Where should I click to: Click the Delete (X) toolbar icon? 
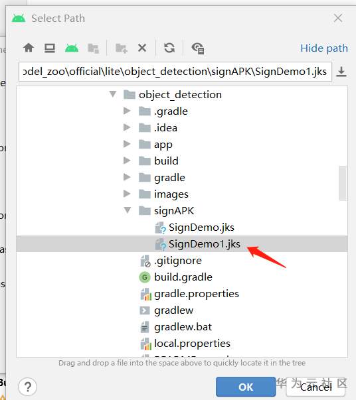click(x=142, y=48)
